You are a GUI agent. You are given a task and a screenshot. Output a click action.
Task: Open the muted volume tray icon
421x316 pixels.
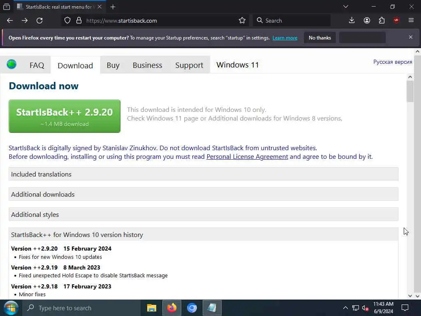point(365,308)
